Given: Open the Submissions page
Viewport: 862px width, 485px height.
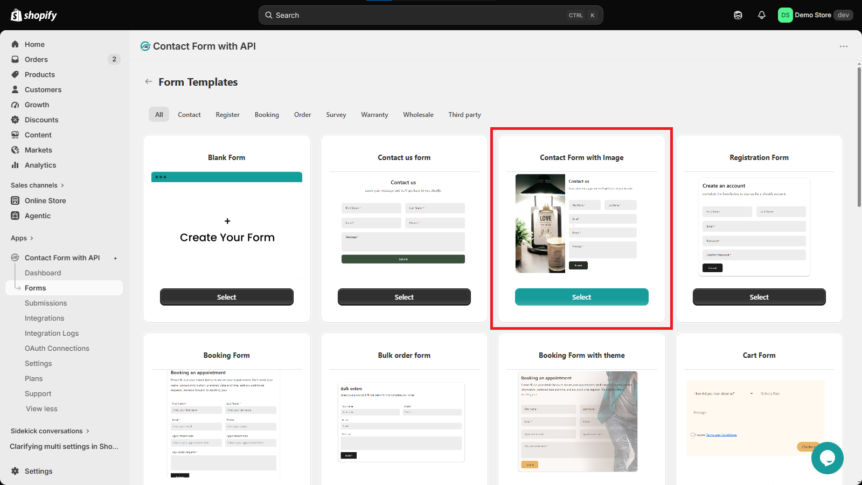Looking at the screenshot, I should point(46,303).
